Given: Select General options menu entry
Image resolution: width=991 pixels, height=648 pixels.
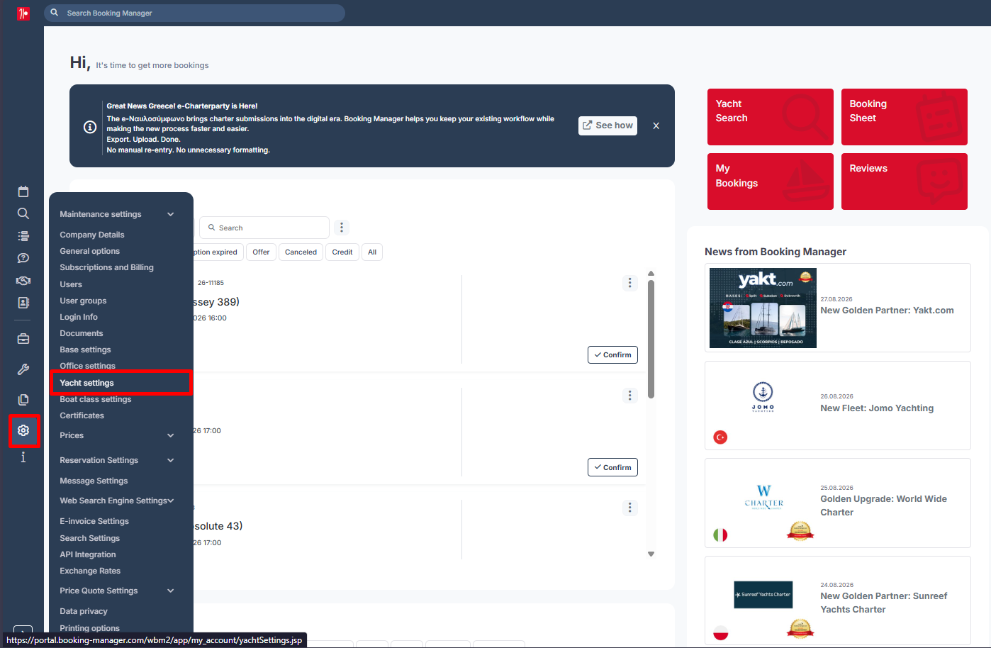Looking at the screenshot, I should pyautogui.click(x=90, y=251).
